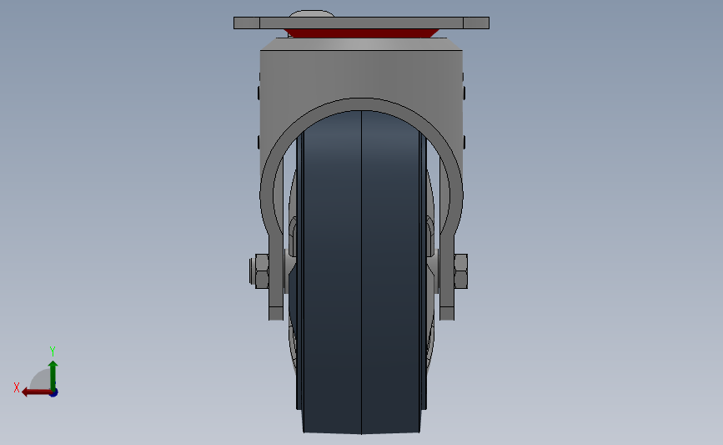723x445 pixels.
Task: Click the green Y axis arrow of the triad
Action: [53, 376]
